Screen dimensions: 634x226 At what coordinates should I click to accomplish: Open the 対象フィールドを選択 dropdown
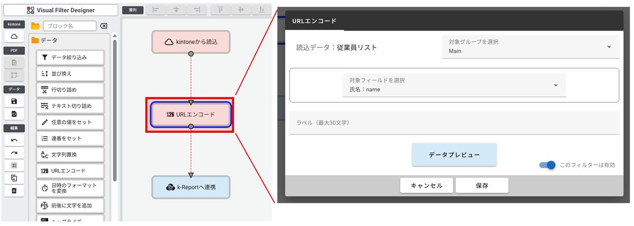(x=454, y=85)
